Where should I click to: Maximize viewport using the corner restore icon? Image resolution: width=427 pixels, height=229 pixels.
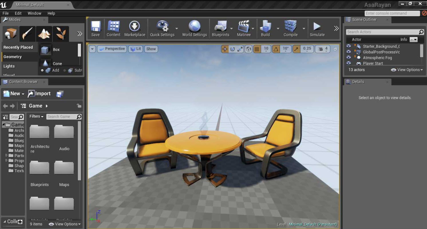[x=335, y=49]
